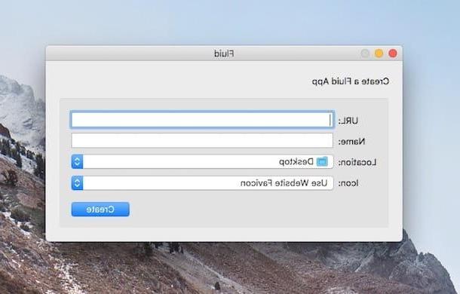Viewport: 460px width, 294px height.
Task: Click the Icon dropdown stepper arrows
Action: click(77, 183)
